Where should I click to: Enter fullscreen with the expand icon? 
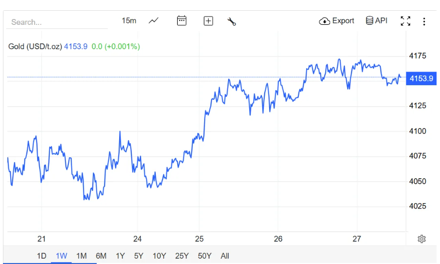pos(405,21)
